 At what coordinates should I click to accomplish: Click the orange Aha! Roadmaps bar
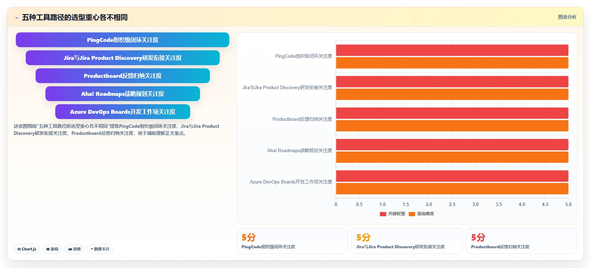coord(452,157)
